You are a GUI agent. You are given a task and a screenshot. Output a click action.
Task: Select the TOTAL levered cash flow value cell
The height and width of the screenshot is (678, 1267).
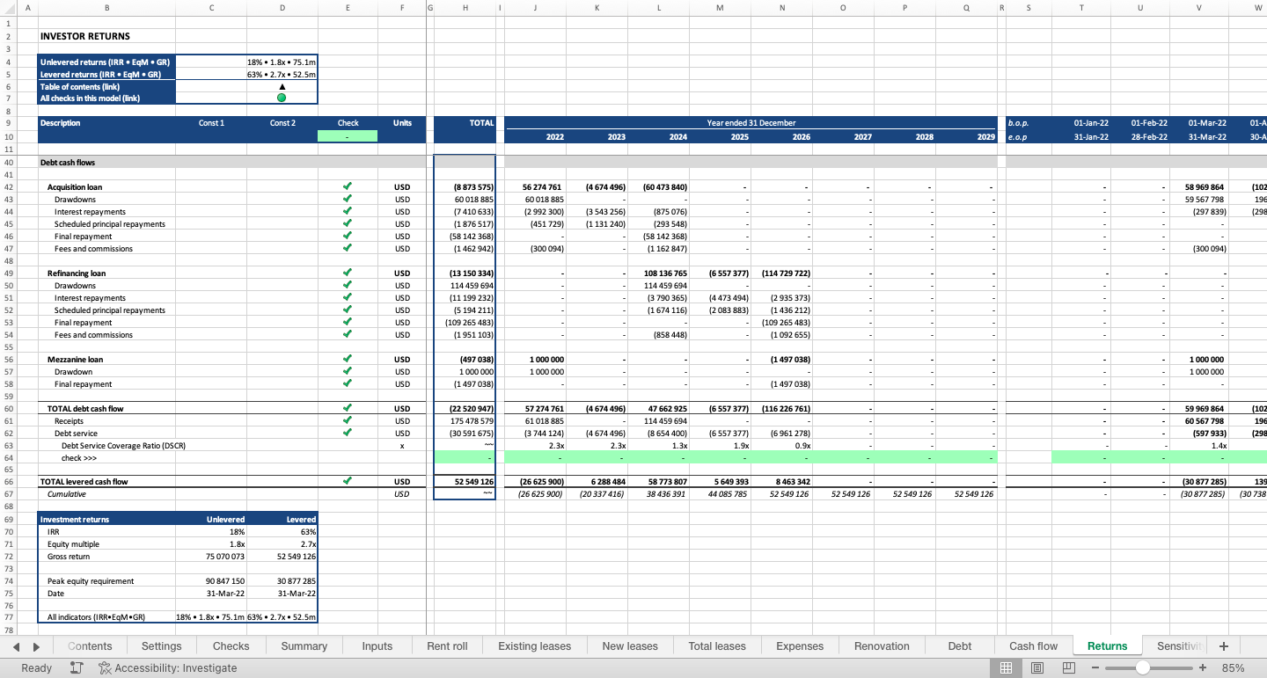[x=465, y=482]
